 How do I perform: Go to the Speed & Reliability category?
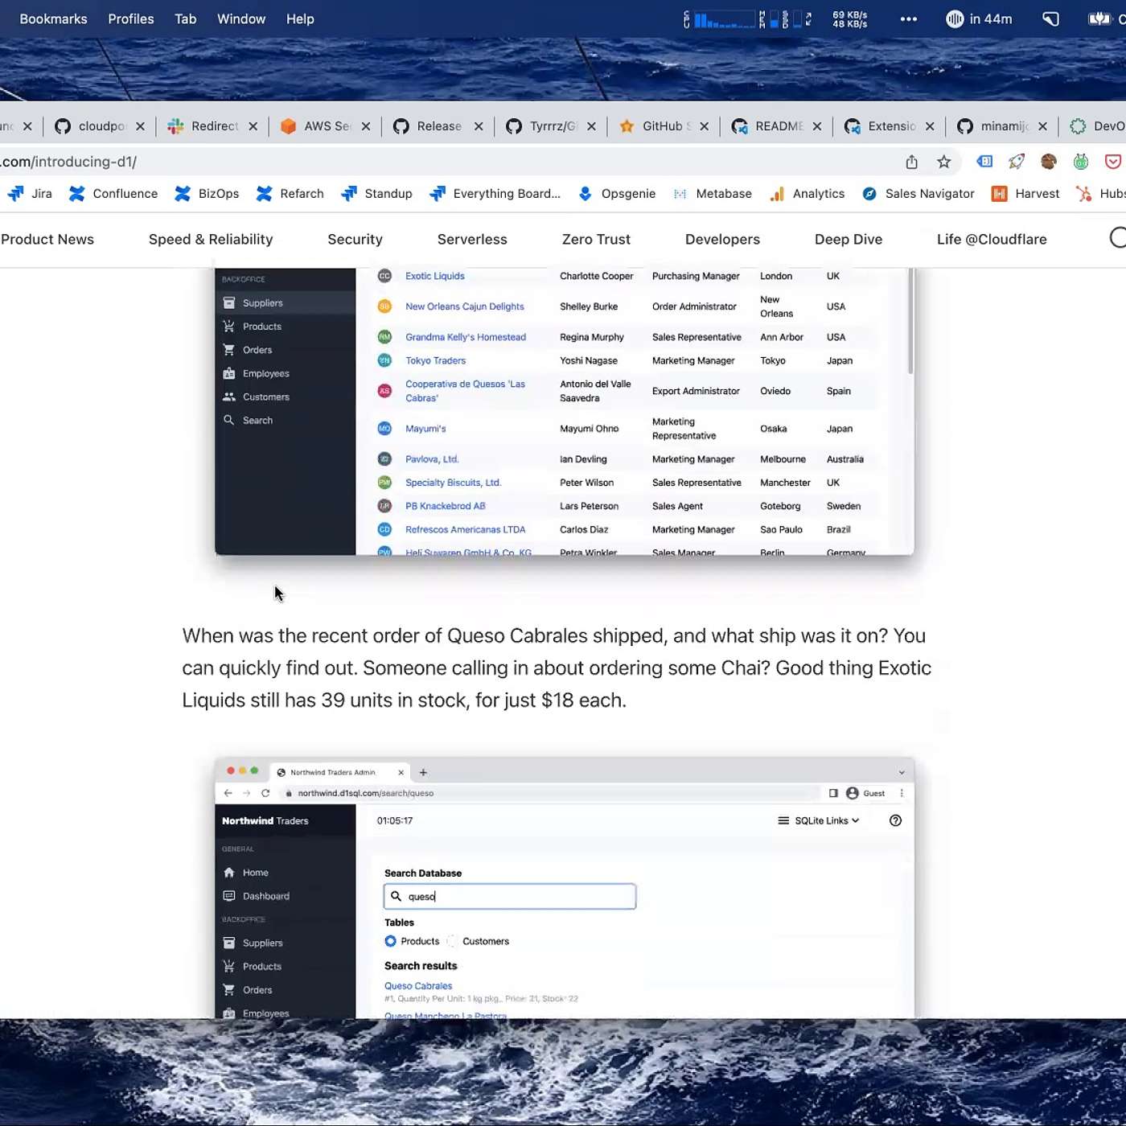(x=211, y=240)
